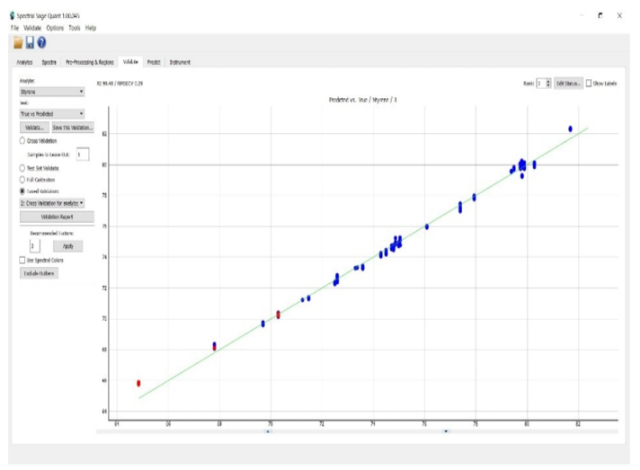The image size is (640, 470).
Task: Click the floppy disk save icon
Action: 30,42
